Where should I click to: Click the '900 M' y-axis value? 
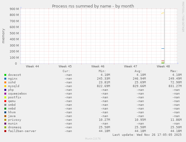(x=14, y=9)
